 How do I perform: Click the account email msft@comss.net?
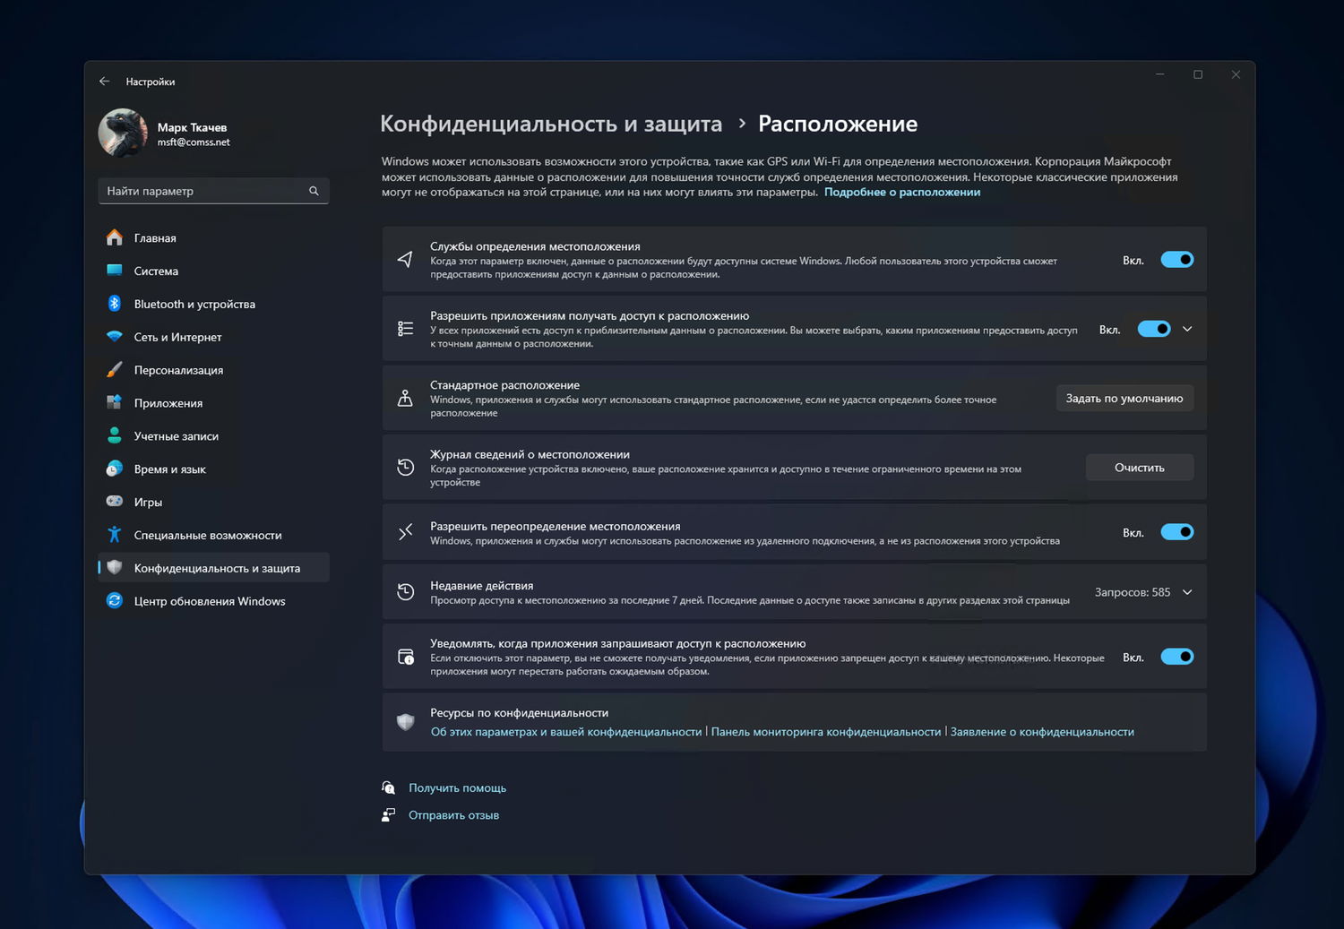point(194,142)
